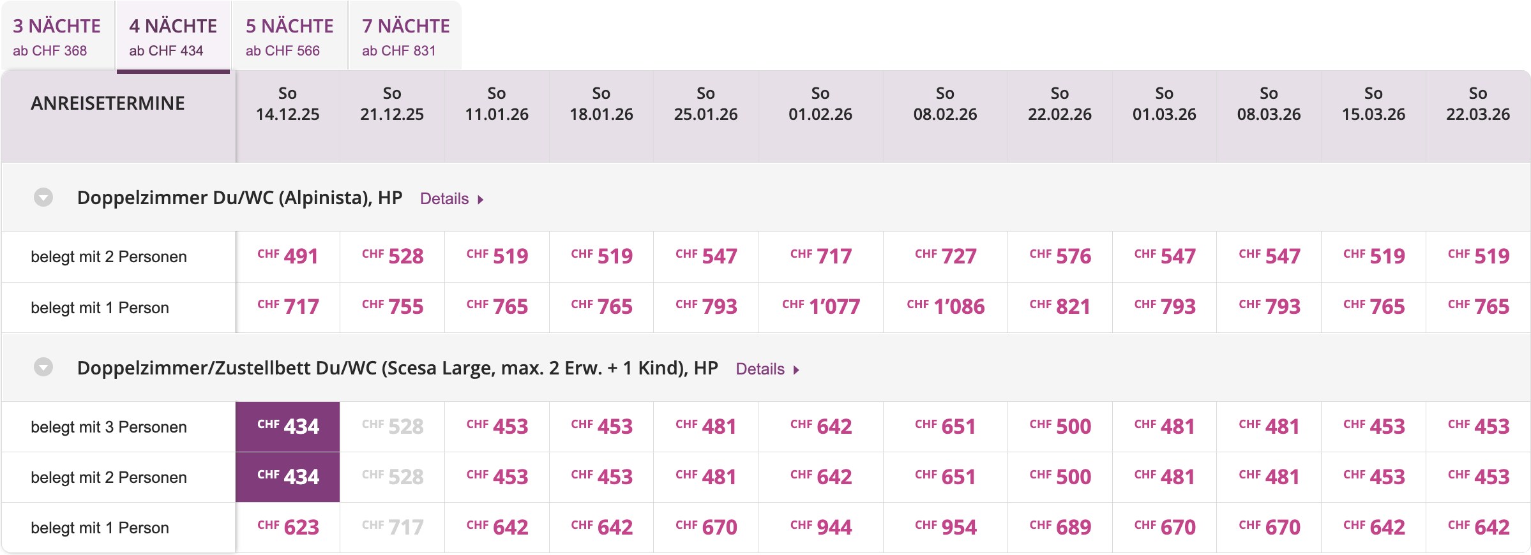Click the So 01.02.26 arrival date header
Viewport: 1531px width, 555px height.
coord(820,104)
